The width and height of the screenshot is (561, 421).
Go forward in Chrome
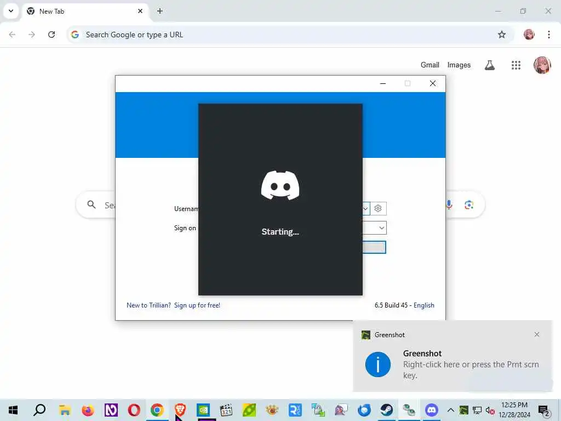[x=32, y=35]
